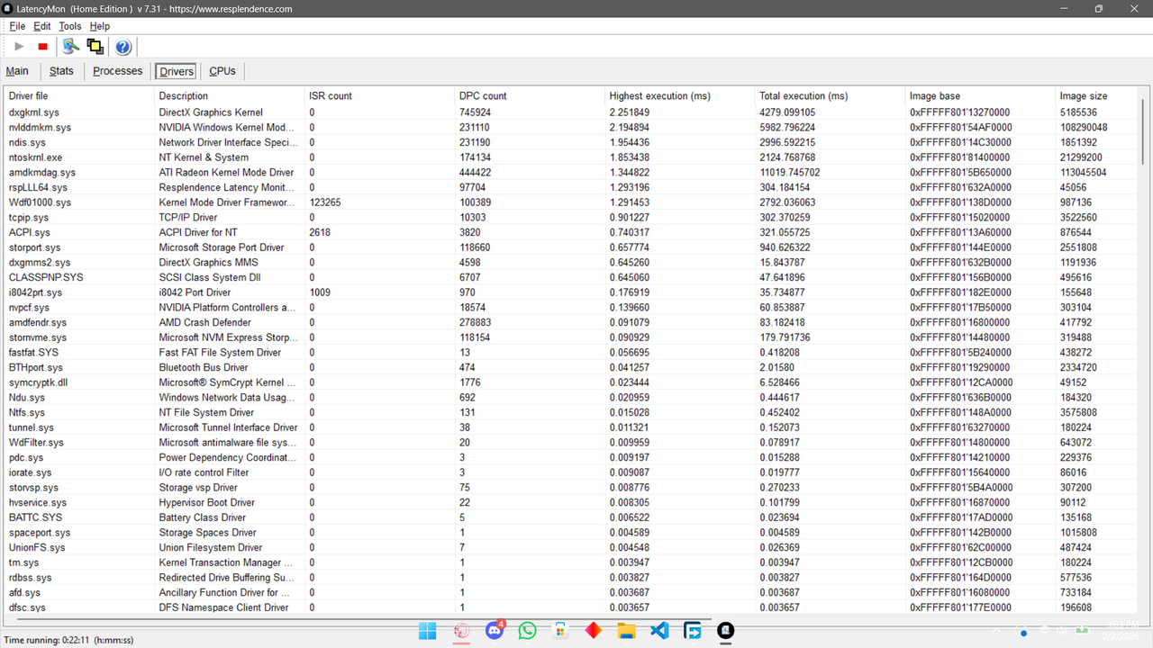Launch Microsoft Store from the taskbar

point(560,631)
